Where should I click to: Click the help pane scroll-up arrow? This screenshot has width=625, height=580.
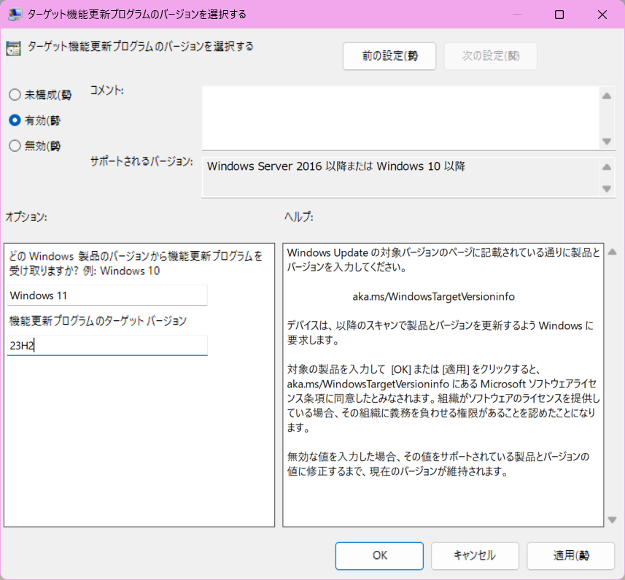pyautogui.click(x=613, y=252)
